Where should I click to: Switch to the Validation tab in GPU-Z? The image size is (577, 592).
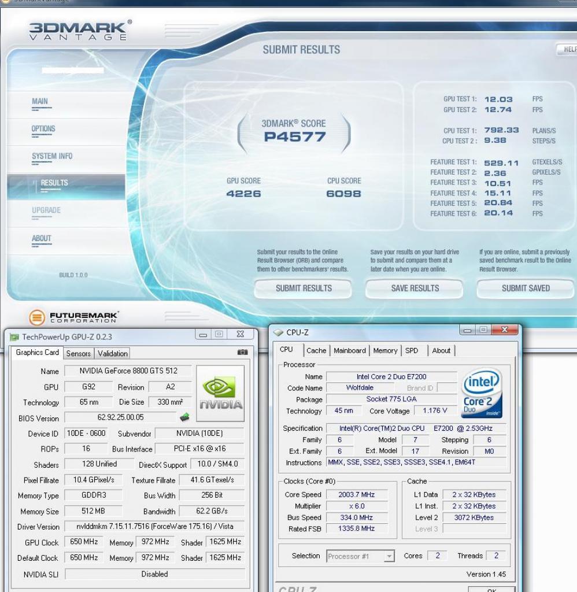[x=113, y=353]
